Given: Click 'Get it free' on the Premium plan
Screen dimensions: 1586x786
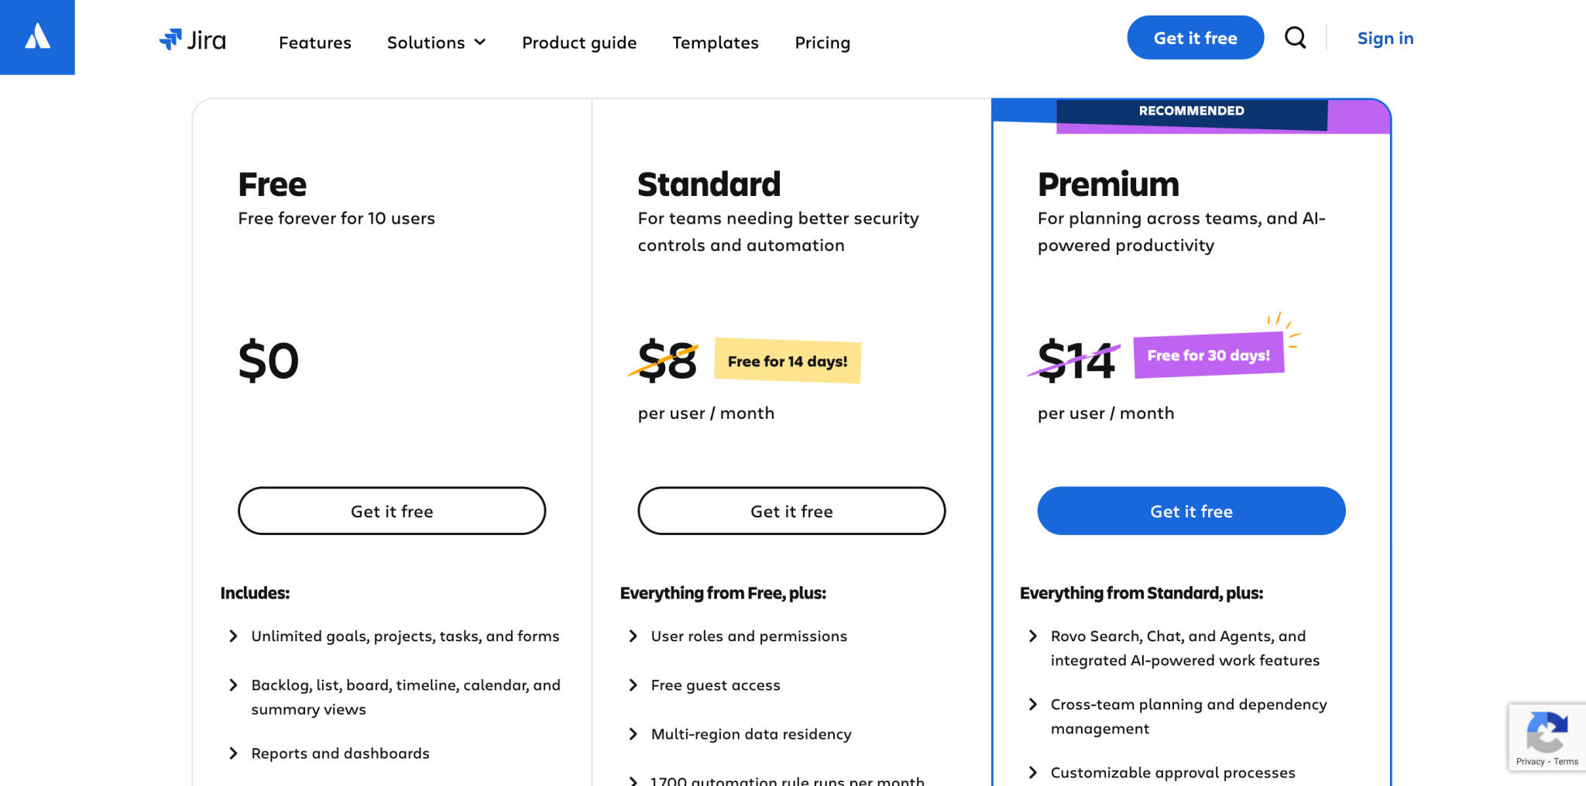Looking at the screenshot, I should [1191, 511].
